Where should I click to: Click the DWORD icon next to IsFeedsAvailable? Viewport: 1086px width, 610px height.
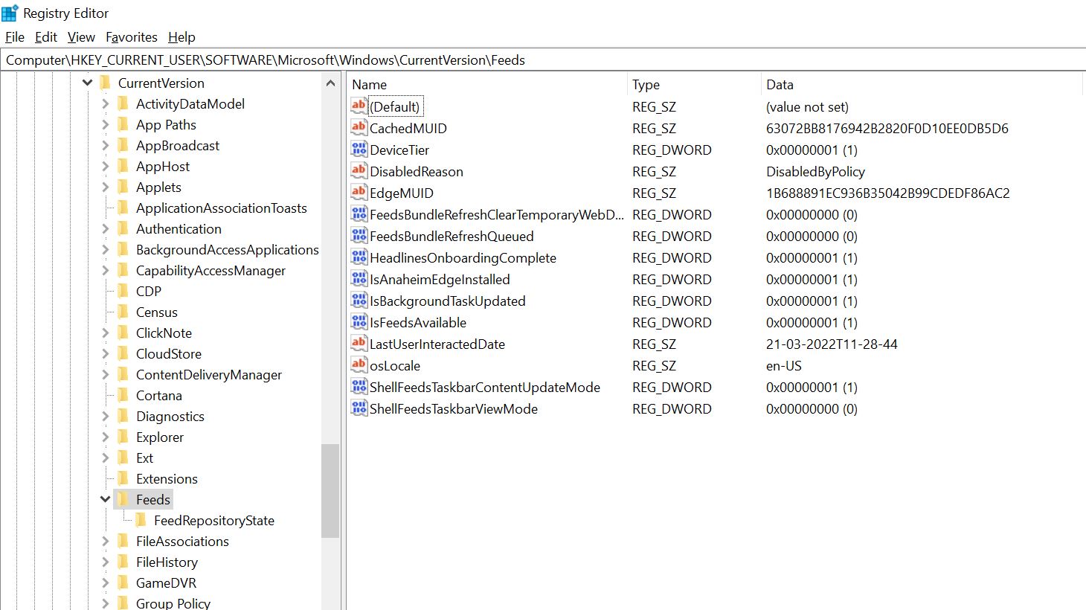click(358, 322)
